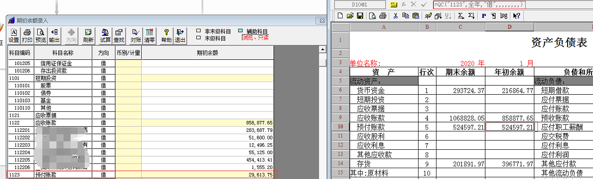This screenshot has height=179, width=593.
Task: Click row header 10 in report sheet
Action: 340,127
